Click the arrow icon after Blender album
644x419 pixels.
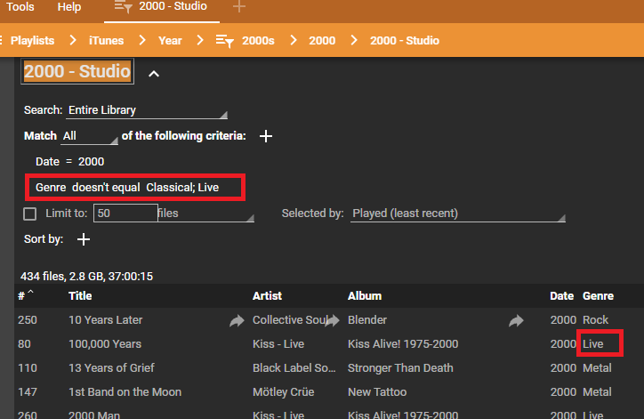pos(516,320)
